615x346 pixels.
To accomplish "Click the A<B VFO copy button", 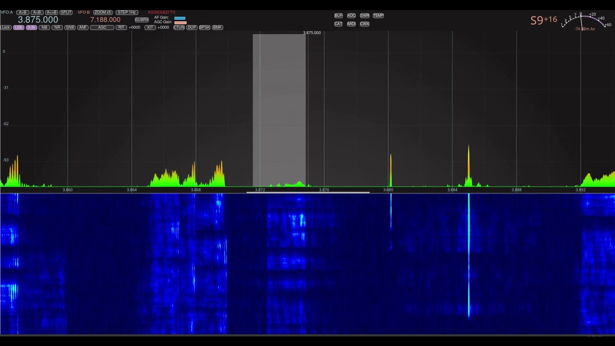I will pos(37,12).
